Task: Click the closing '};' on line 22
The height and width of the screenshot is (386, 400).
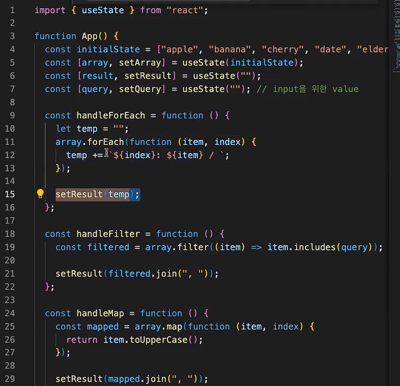Action: 50,287
